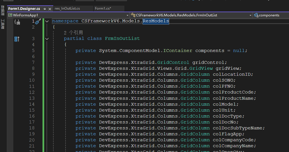
Task: Click the C# project icon beside WinFormsApp1
Action: pyautogui.click(x=10, y=15)
